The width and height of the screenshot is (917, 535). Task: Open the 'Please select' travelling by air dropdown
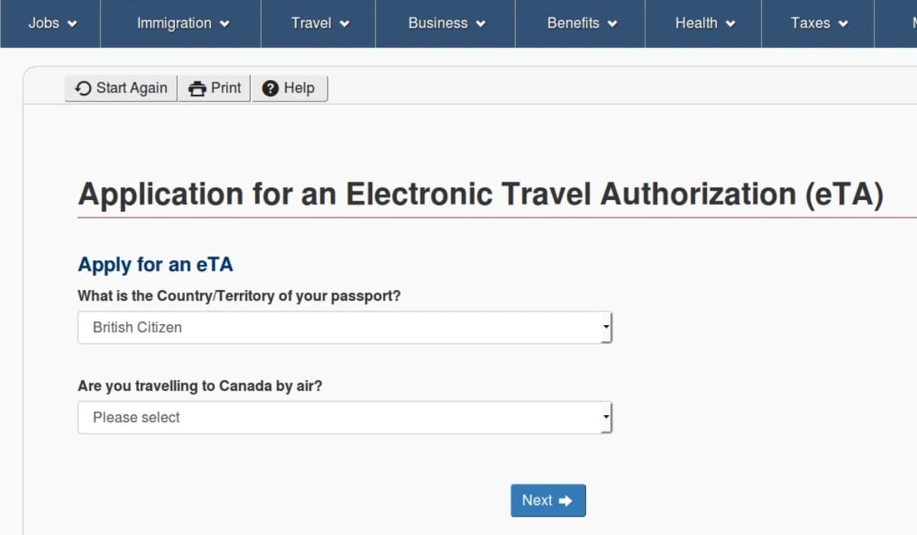344,417
